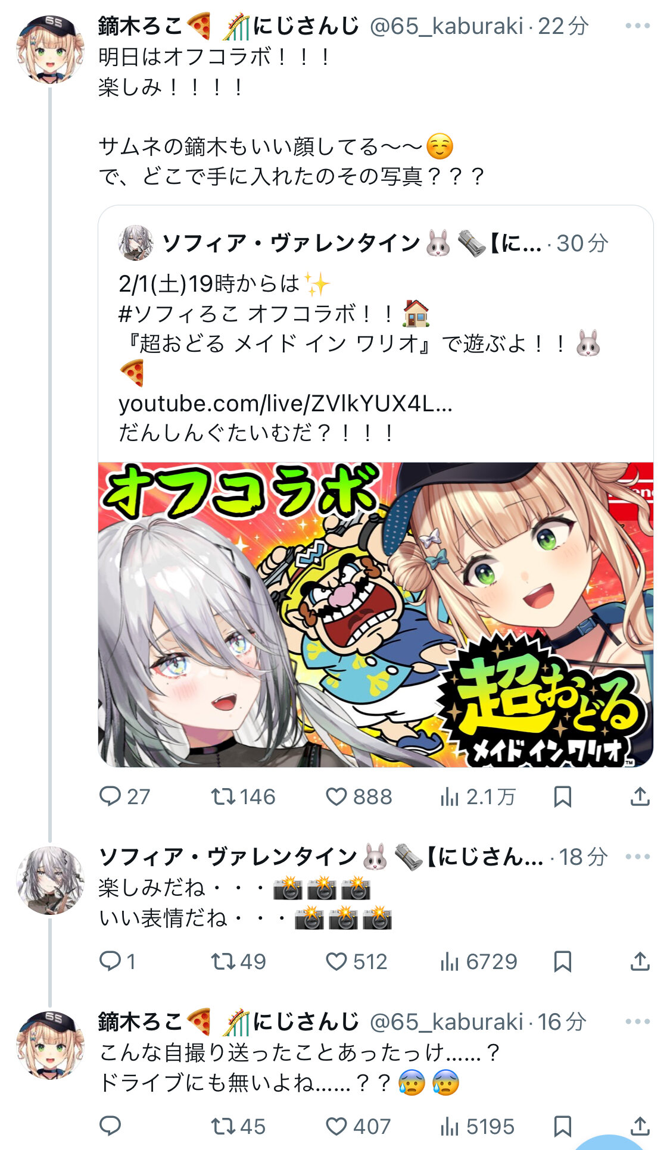Share ソフィア's reply tweet
Image resolution: width=670 pixels, height=1150 pixels.
coord(640,961)
